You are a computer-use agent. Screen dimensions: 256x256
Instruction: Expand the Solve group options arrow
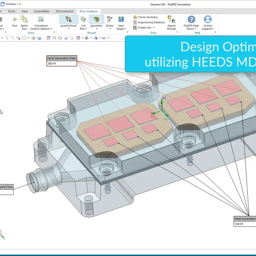(54, 32)
